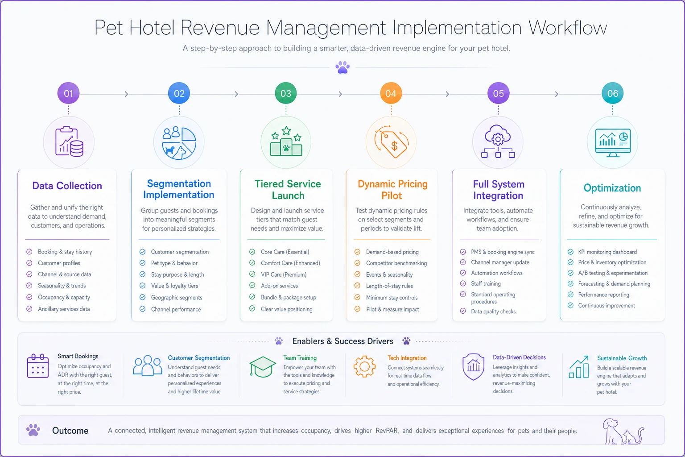Click the check mark beside Pet type & behavior
685x457 pixels.
[143, 263]
